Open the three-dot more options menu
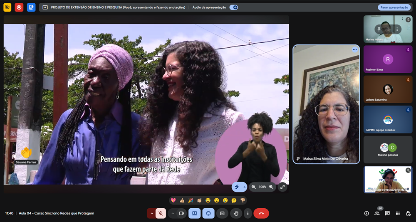The height and width of the screenshot is (222, 416). 248,213
